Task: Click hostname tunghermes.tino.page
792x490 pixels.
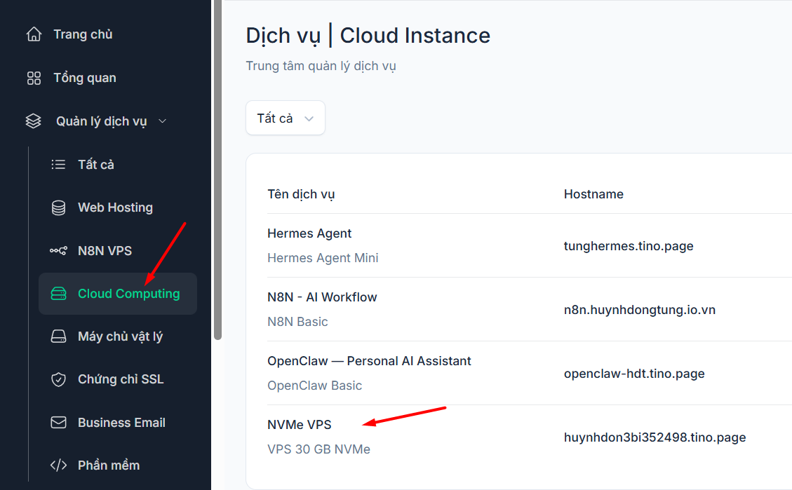Action: 629,246
